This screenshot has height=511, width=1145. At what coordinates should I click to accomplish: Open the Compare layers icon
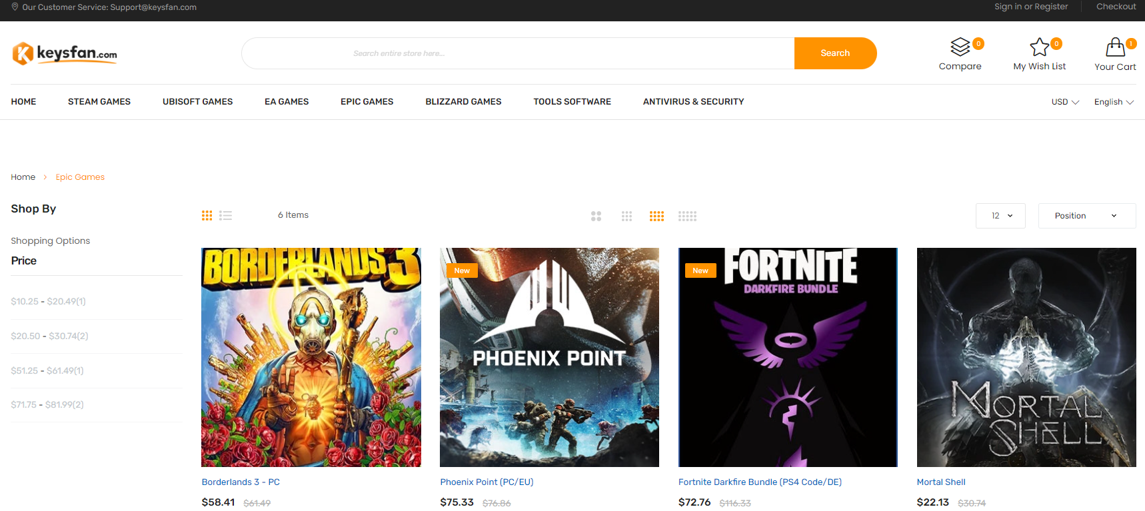point(960,47)
